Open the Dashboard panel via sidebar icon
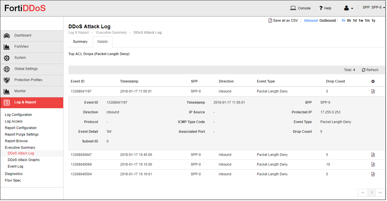Screen dimensions: 387x201 click(7, 36)
